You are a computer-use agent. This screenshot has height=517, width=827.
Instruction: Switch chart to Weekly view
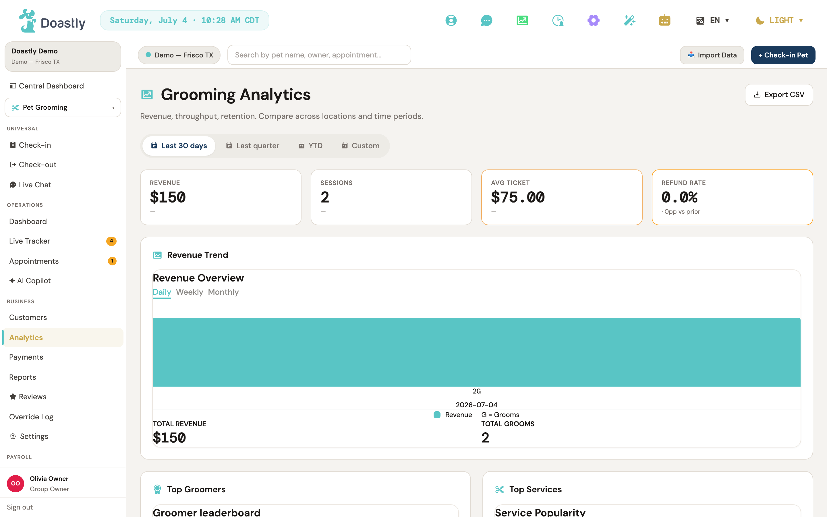[189, 292]
